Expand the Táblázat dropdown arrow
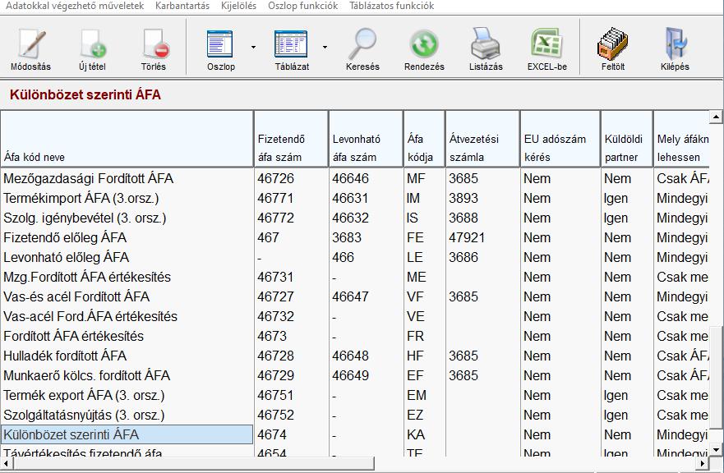Screen dimensions: 724x473 tap(325, 48)
